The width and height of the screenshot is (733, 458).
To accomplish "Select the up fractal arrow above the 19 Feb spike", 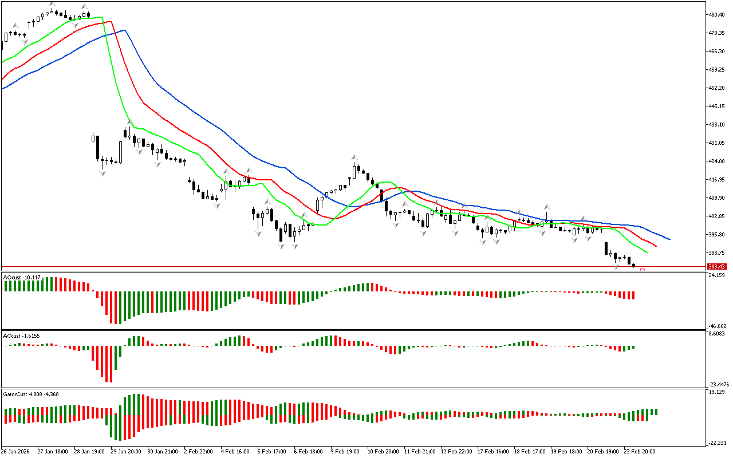I will point(547,207).
